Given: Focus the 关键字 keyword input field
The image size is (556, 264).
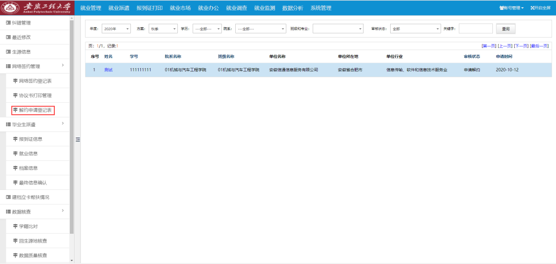Looking at the screenshot, I should click(x=475, y=29).
